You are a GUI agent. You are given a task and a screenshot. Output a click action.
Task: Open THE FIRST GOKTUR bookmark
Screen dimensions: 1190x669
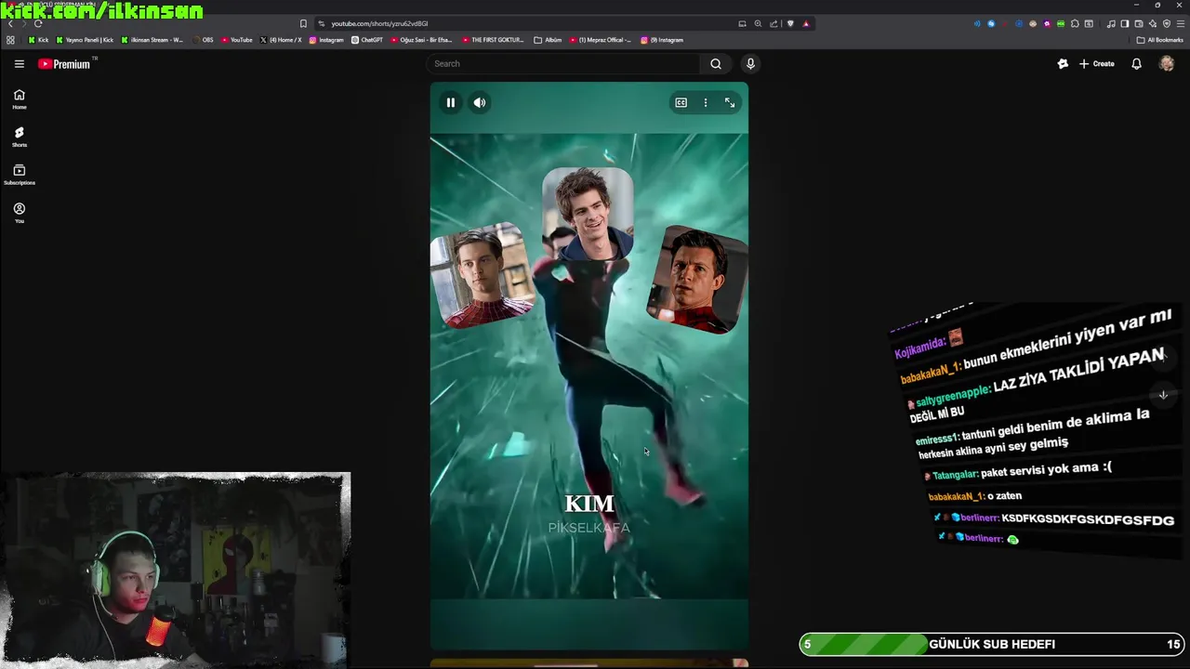(493, 40)
